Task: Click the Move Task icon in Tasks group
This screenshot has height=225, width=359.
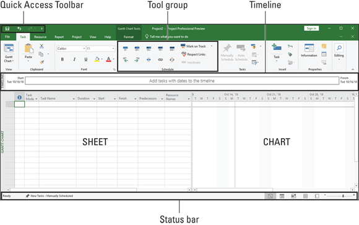Action: (254, 55)
